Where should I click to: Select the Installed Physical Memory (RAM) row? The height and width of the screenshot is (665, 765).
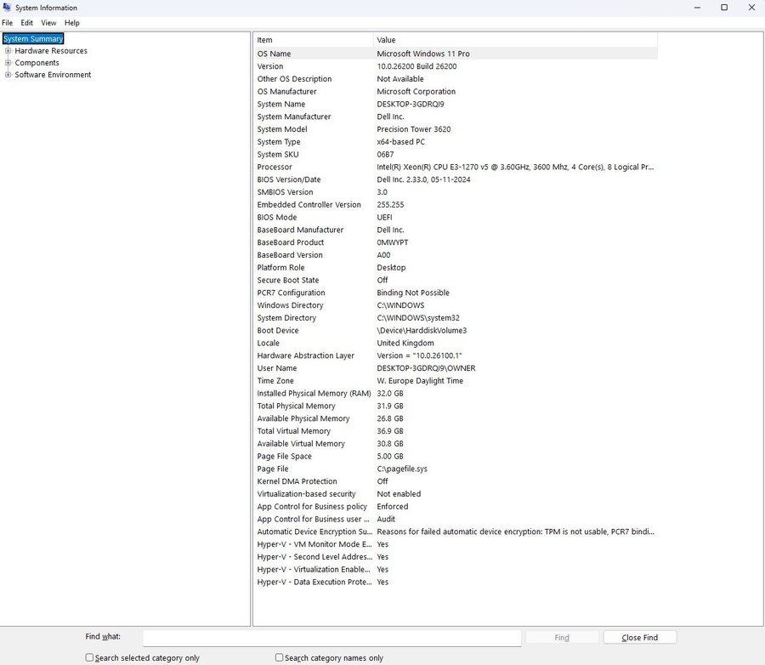314,394
